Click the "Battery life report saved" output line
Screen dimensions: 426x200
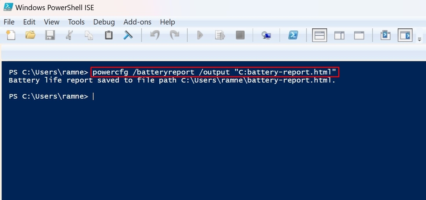coord(172,80)
